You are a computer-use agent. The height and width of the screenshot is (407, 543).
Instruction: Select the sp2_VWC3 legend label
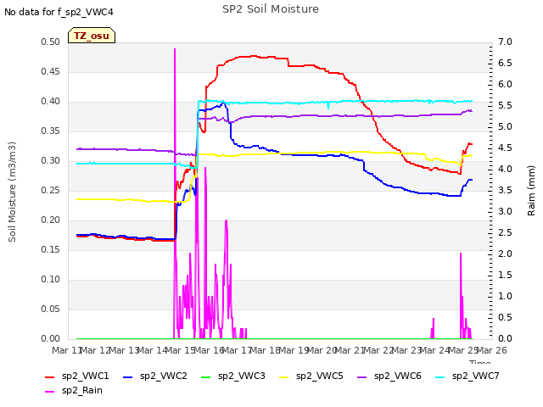tap(241, 376)
